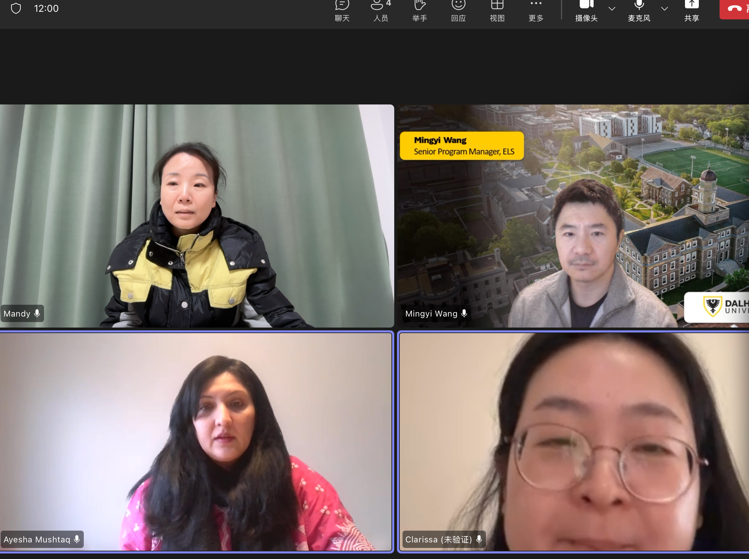
Task: Click the shield security icon
Action: pos(16,8)
